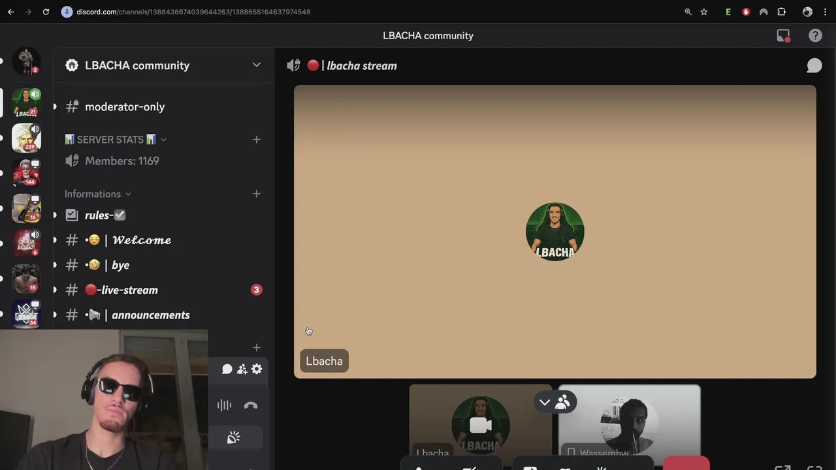The height and width of the screenshot is (470, 836).
Task: Open the LBACHA community server dropdown
Action: 257,65
